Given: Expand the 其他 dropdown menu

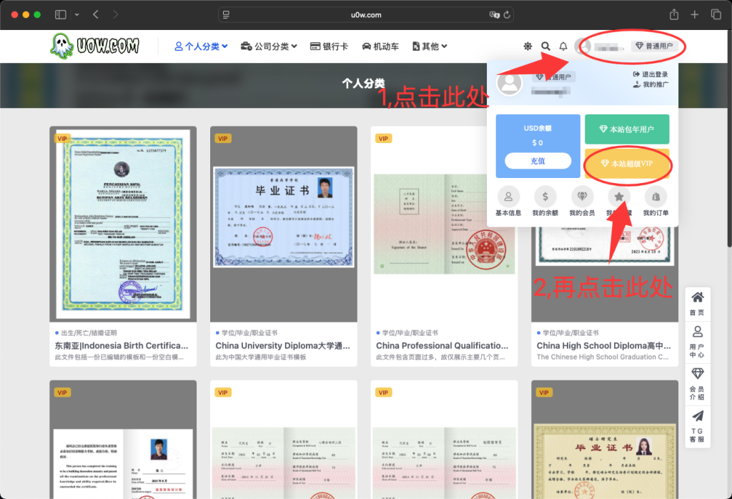Looking at the screenshot, I should coord(430,46).
